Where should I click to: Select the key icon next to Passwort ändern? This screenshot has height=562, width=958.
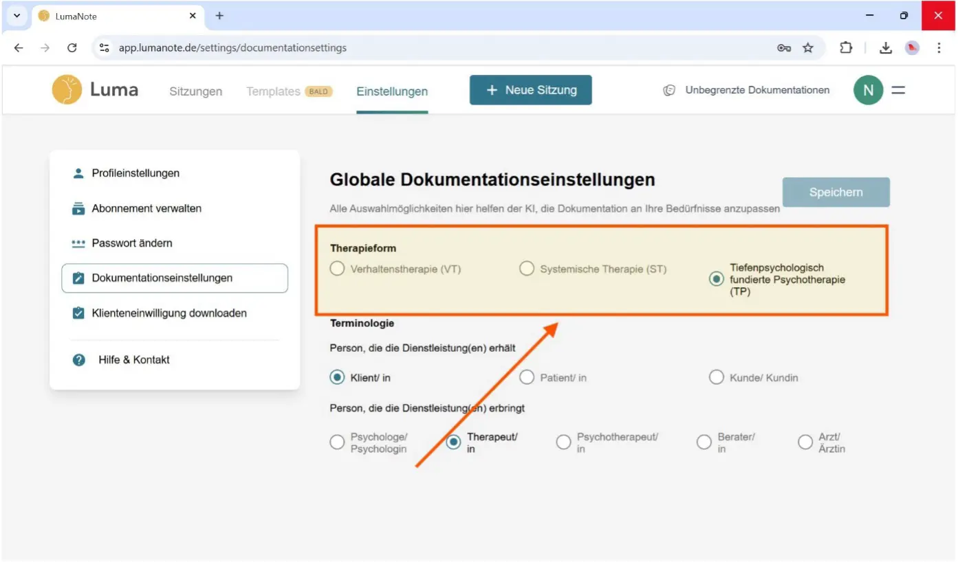pyautogui.click(x=78, y=243)
